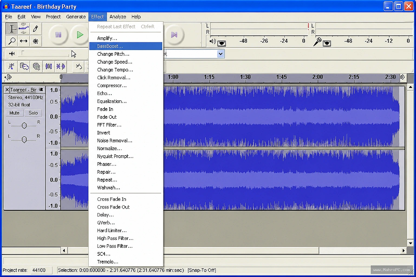Select the Envelope tool
The image size is (416, 277).
pos(24,29)
